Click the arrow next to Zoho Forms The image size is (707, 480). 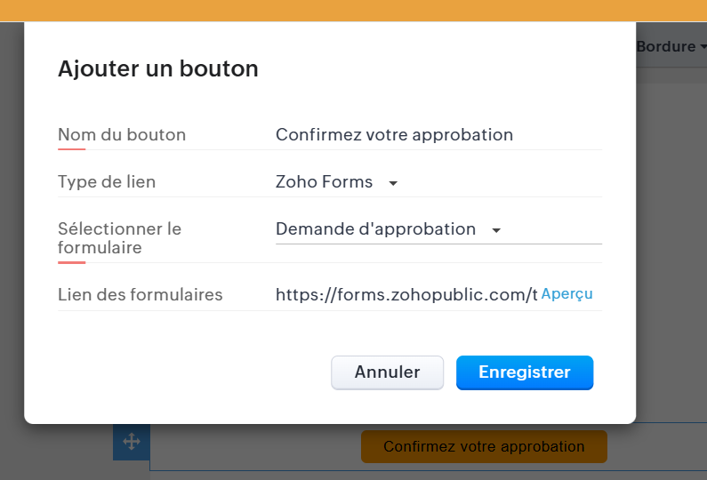click(393, 183)
